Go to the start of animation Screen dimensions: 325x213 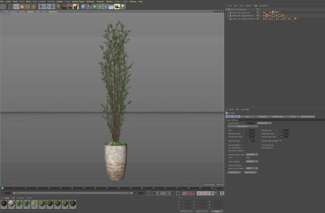(148, 193)
